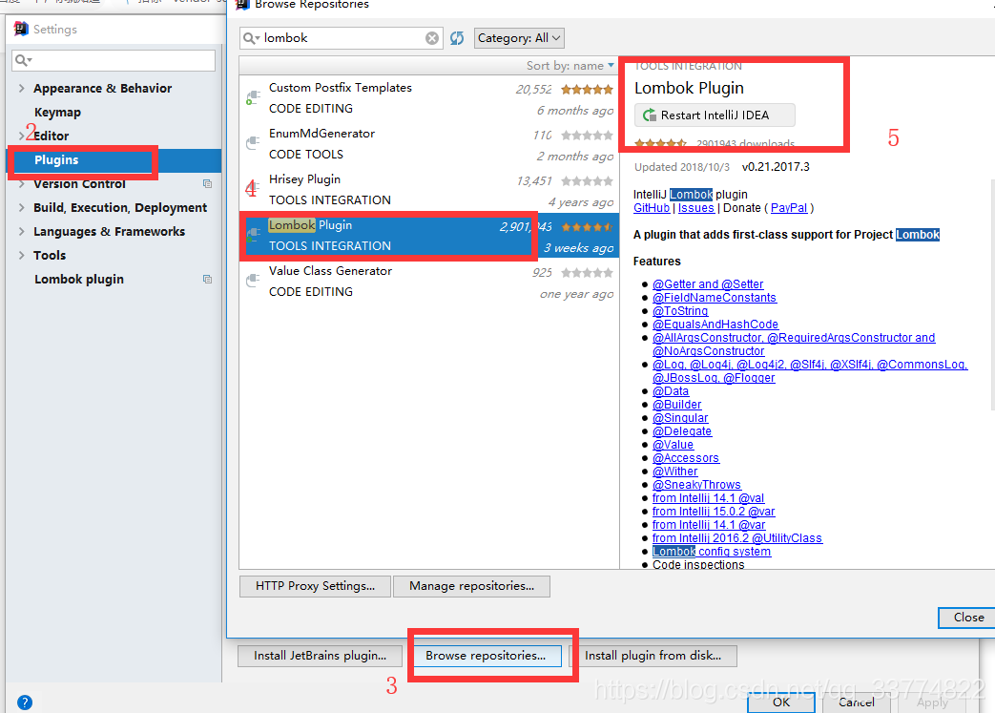
Task: Click the Custom Postfix Templates plugin icon
Action: (x=254, y=94)
